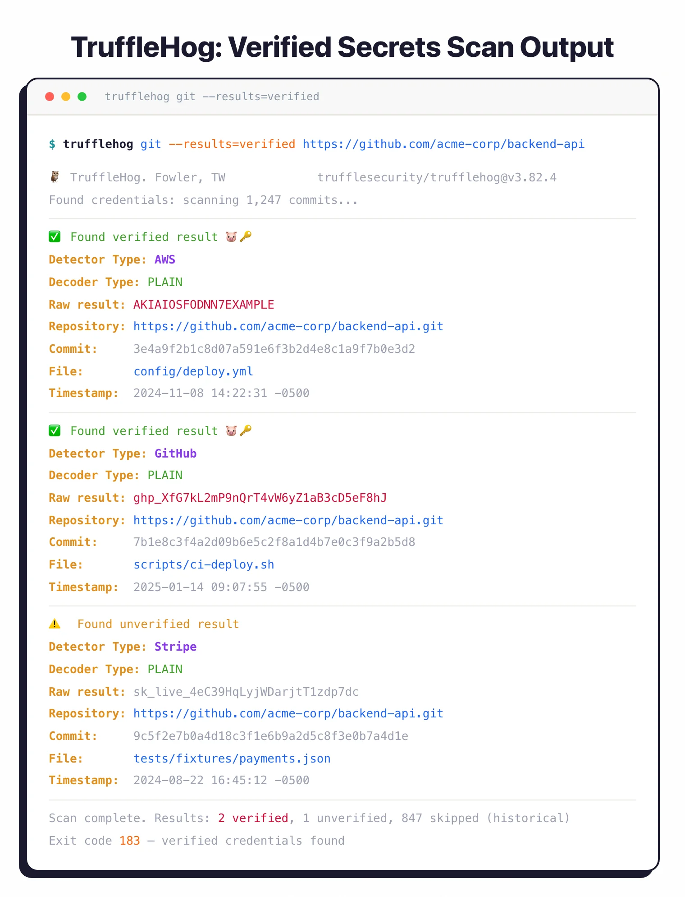This screenshot has width=685, height=897.
Task: Click commit hash starting with 3e4a9f2b
Action: pyautogui.click(x=274, y=349)
